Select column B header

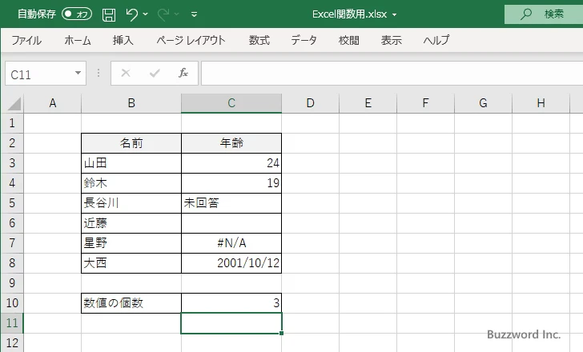click(131, 103)
